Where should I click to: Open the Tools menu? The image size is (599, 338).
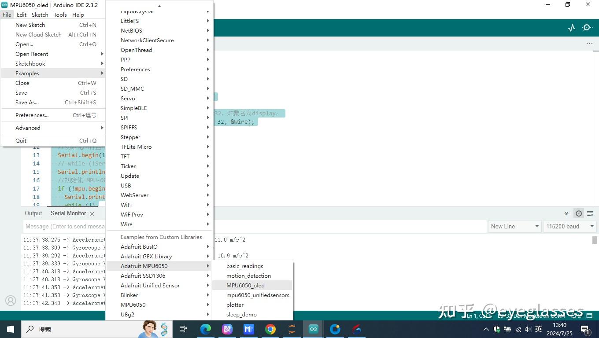(x=60, y=15)
